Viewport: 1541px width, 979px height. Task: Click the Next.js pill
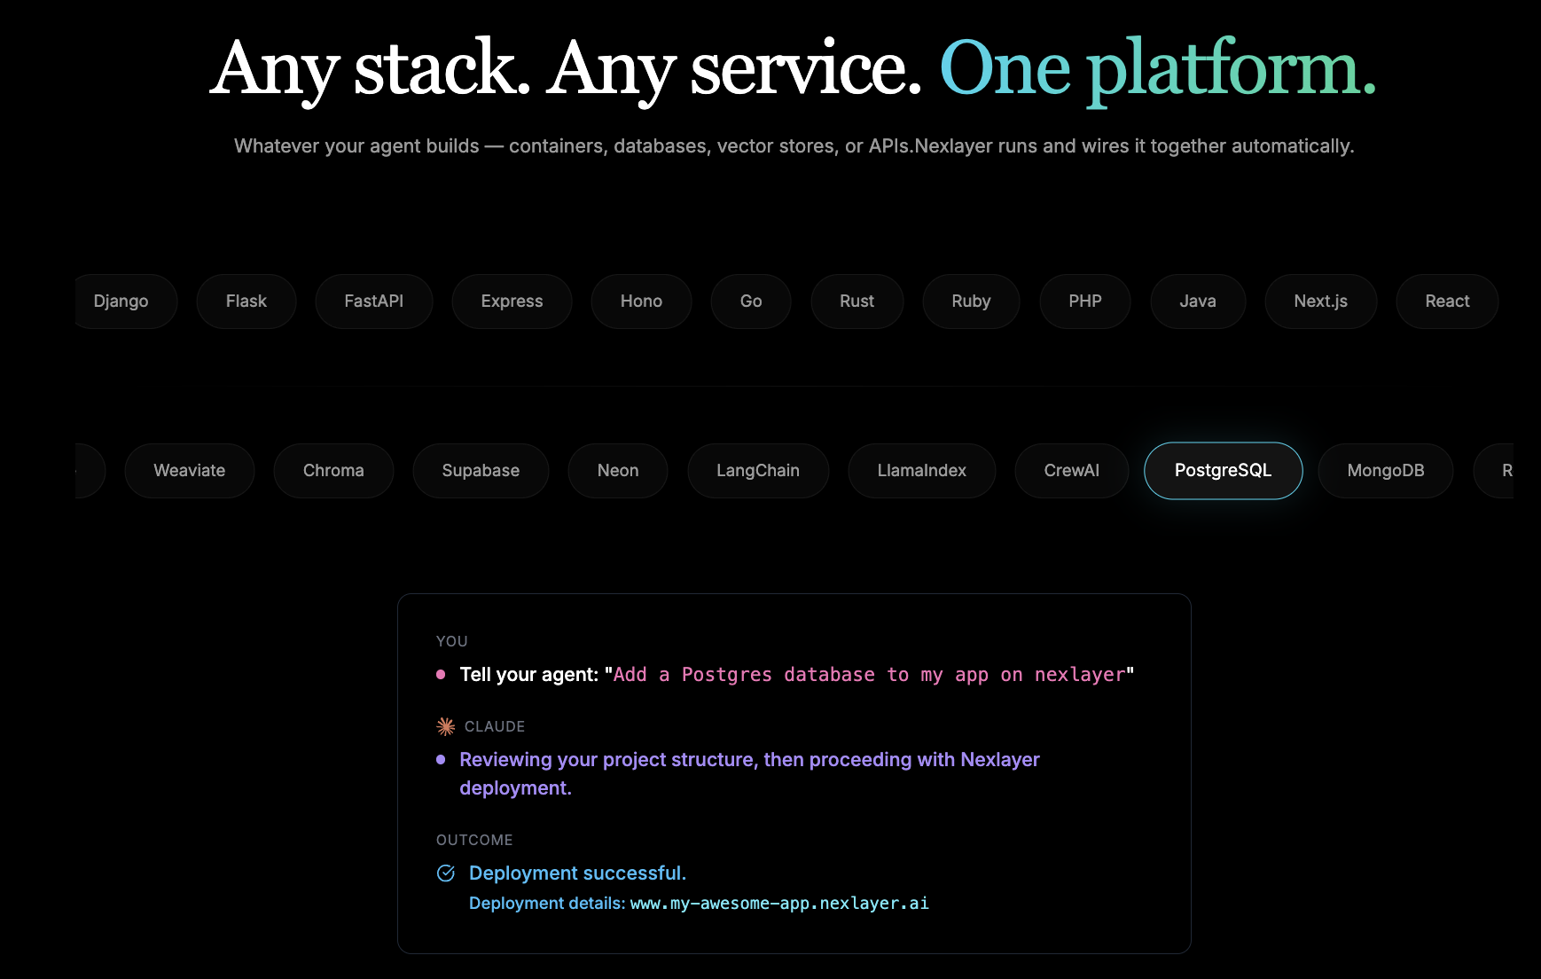coord(1321,302)
